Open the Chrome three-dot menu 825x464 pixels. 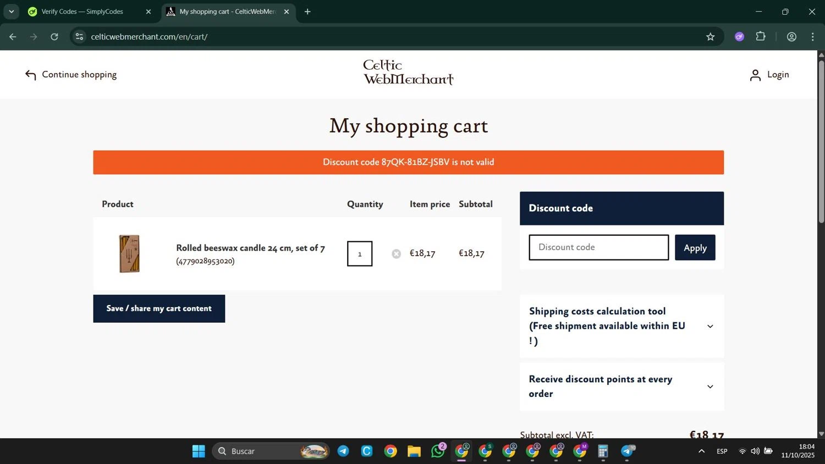click(812, 37)
